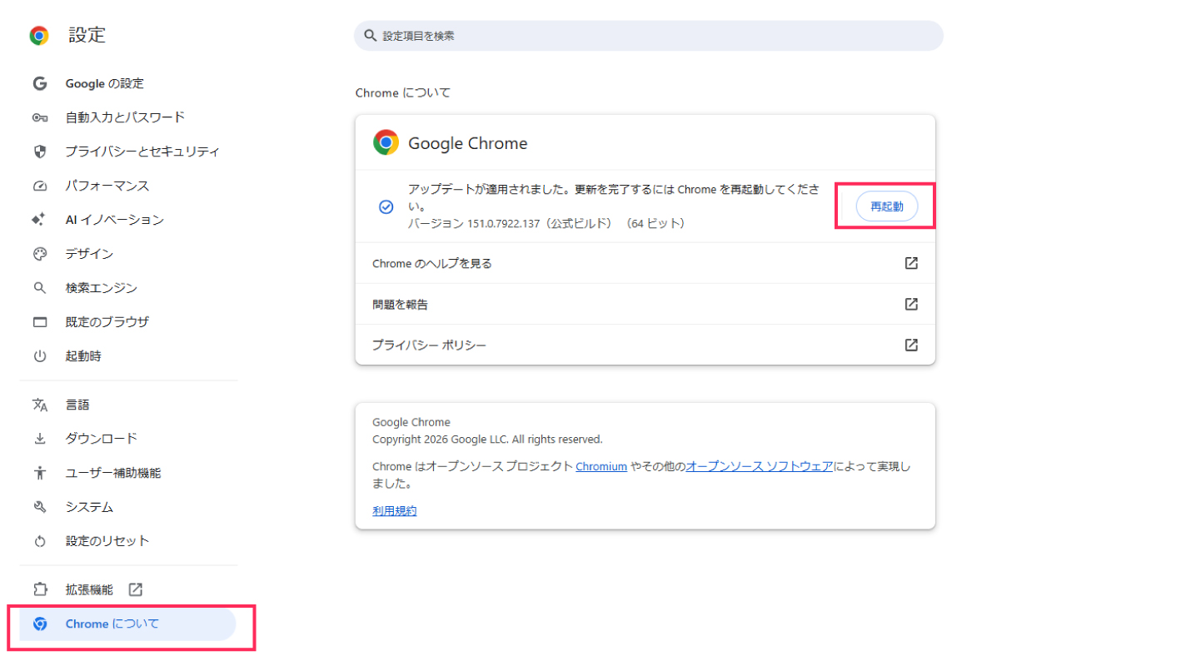Follow the Chromium hyperlink

601,467
